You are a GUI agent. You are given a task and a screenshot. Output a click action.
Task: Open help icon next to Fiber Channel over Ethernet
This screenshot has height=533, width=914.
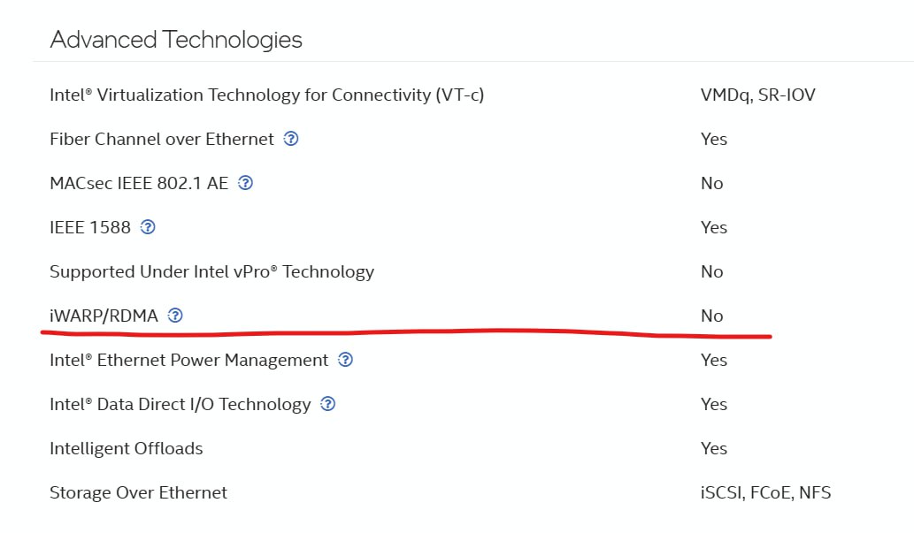(x=291, y=139)
